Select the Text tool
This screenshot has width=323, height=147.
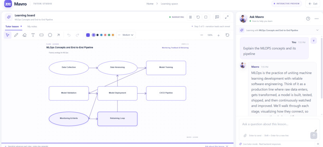point(33,35)
